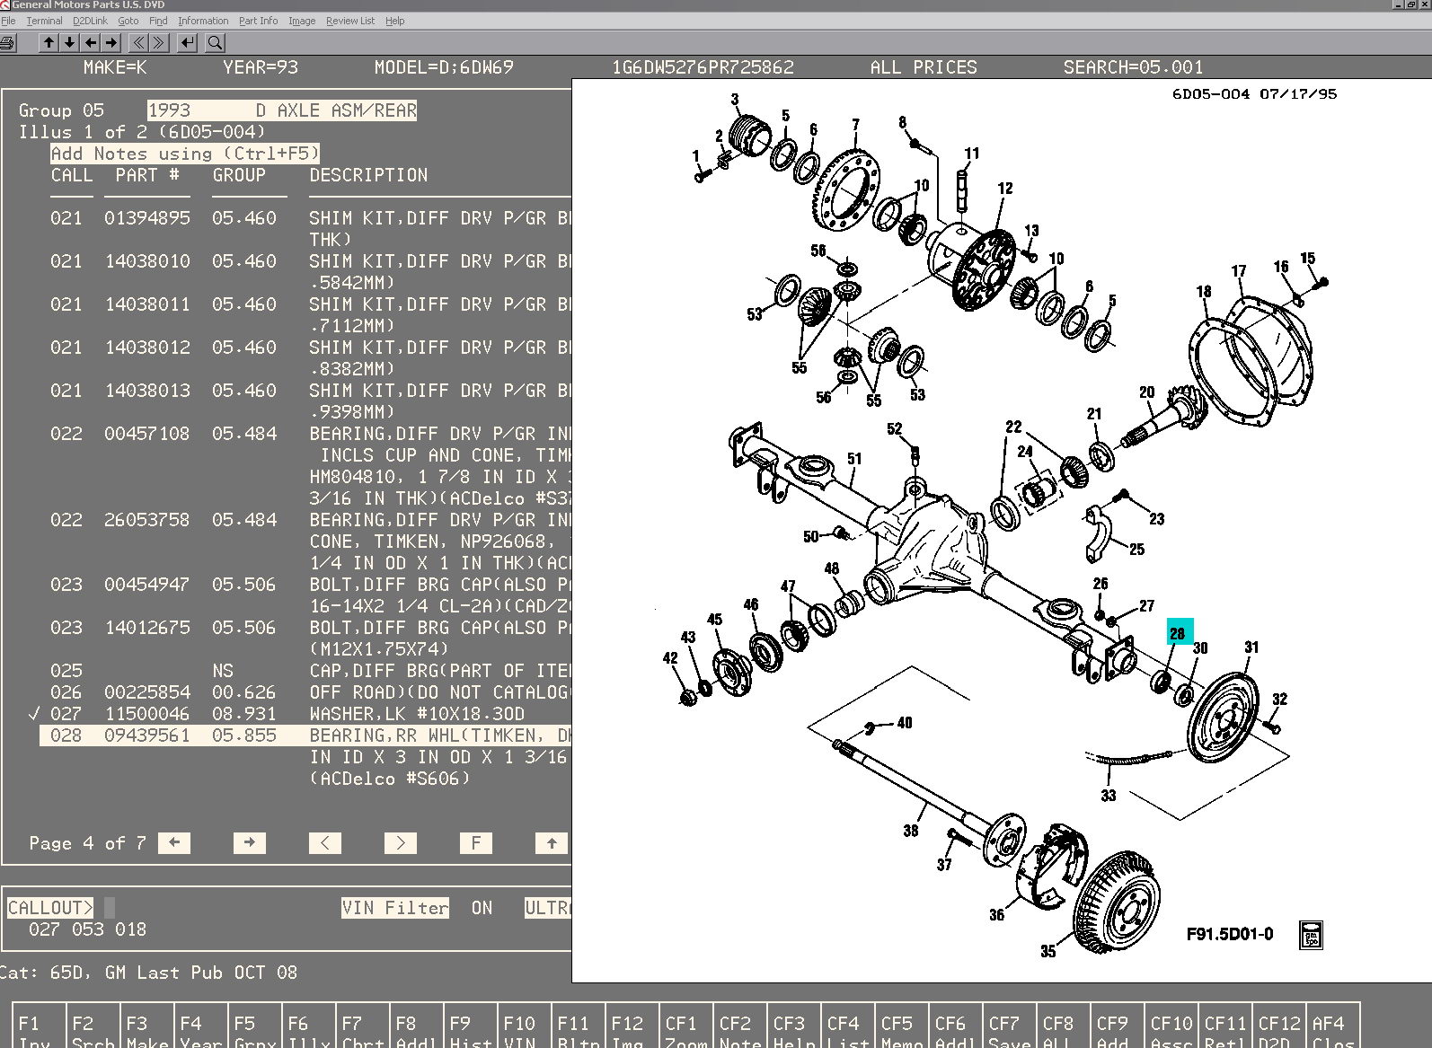Click the CF1 Zoom function key button
1432x1048 pixels.
(685, 1025)
